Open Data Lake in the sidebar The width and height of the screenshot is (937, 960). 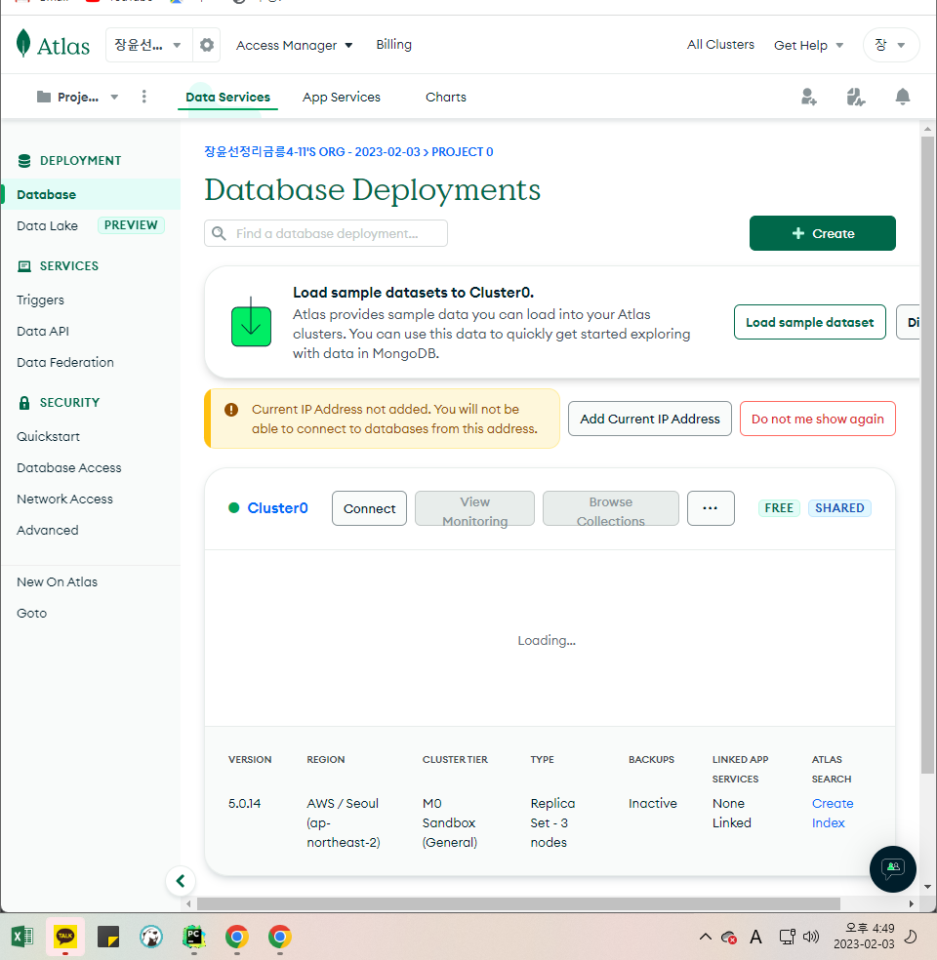point(47,225)
